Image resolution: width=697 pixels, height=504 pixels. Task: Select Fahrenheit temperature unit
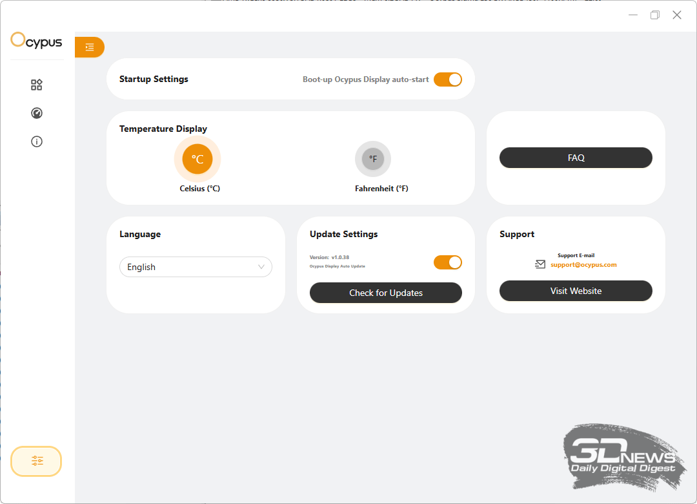373,159
